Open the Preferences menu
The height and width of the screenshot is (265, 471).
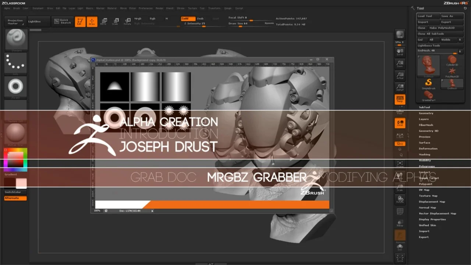click(146, 8)
